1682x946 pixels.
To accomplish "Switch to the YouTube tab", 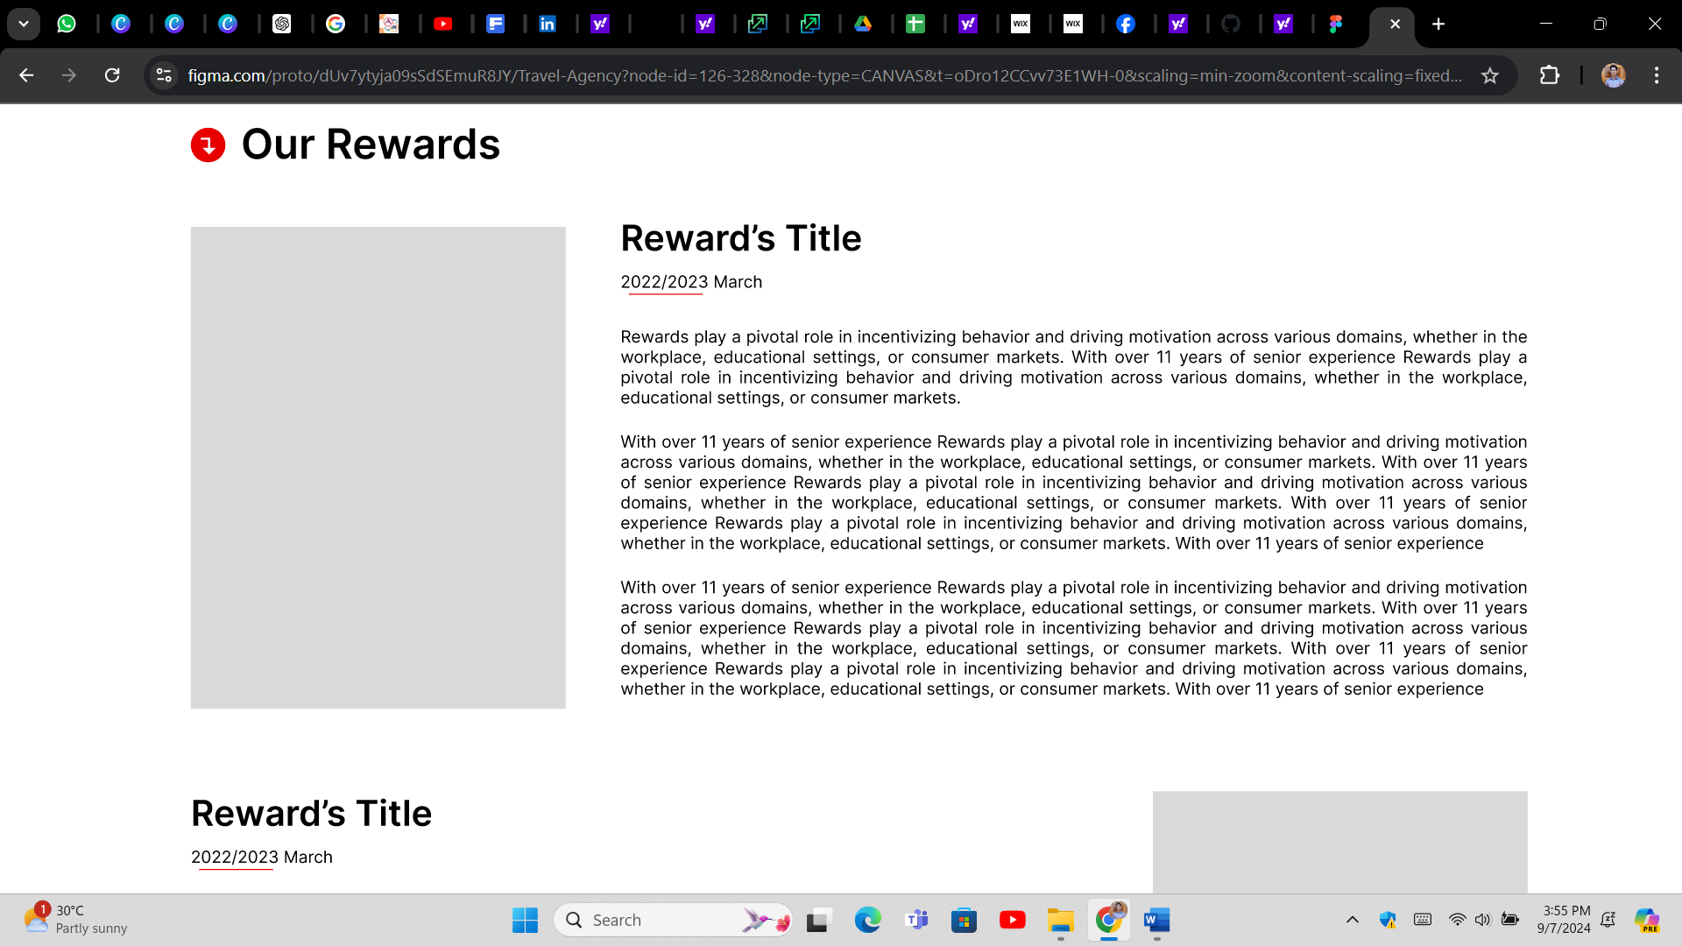I will 442,24.
